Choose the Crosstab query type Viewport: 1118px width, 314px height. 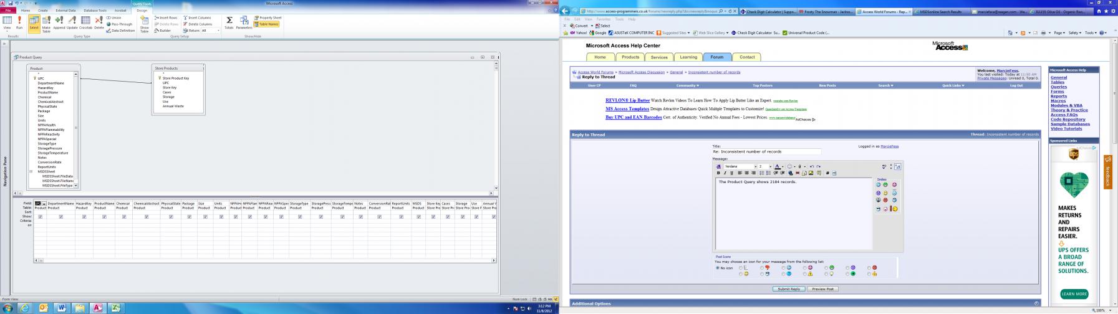(x=85, y=23)
